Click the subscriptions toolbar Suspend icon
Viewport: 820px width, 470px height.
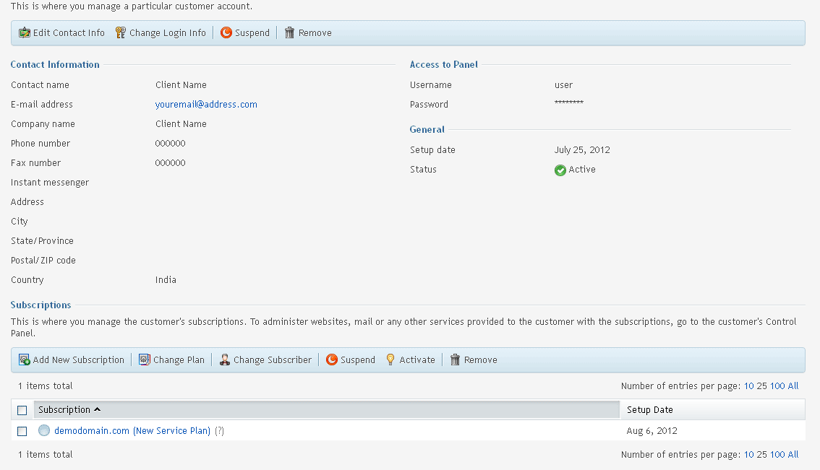coord(332,360)
